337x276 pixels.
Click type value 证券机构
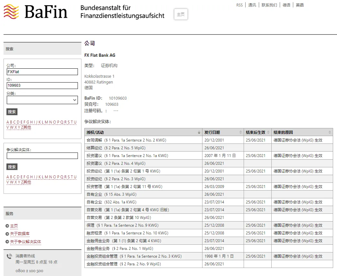(109, 65)
